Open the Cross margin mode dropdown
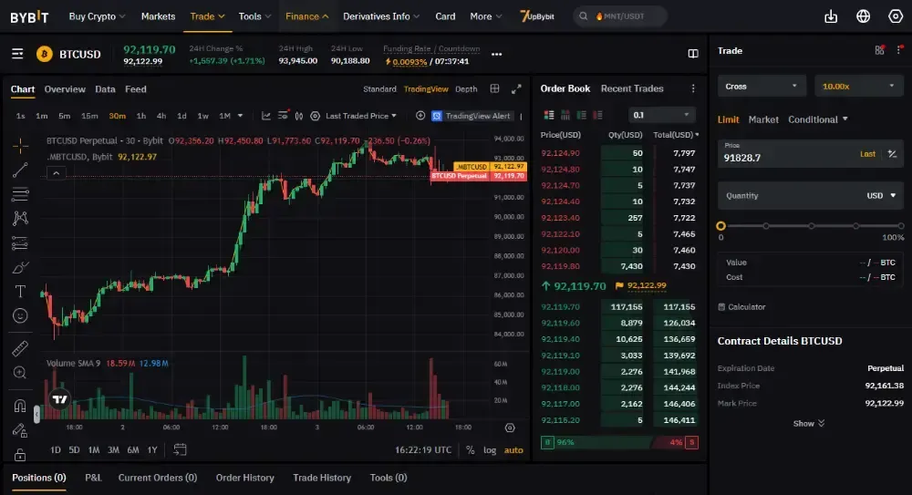Viewport: 912px width, 495px height. [x=762, y=86]
